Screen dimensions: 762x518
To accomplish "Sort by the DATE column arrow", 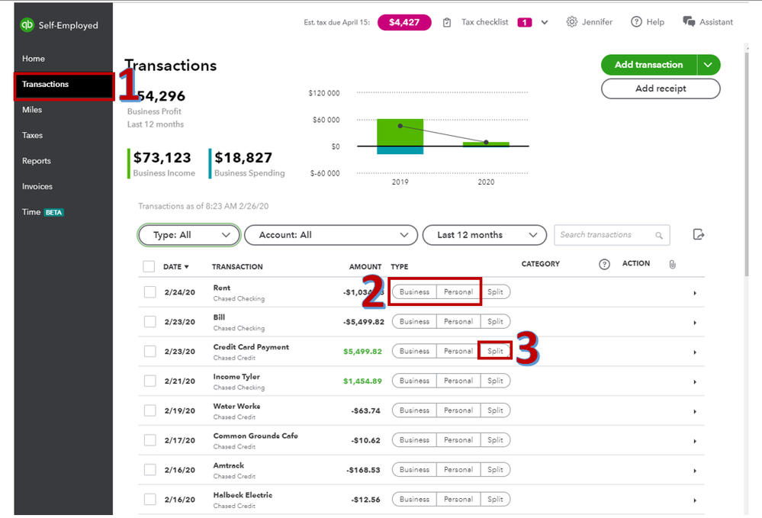I will pyautogui.click(x=187, y=267).
